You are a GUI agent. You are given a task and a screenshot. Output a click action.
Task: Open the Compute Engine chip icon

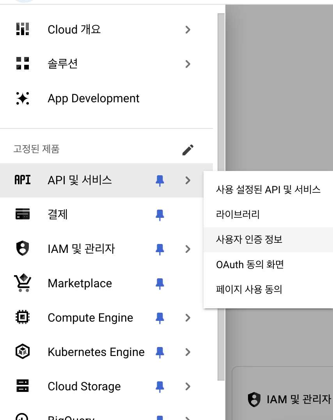22,317
